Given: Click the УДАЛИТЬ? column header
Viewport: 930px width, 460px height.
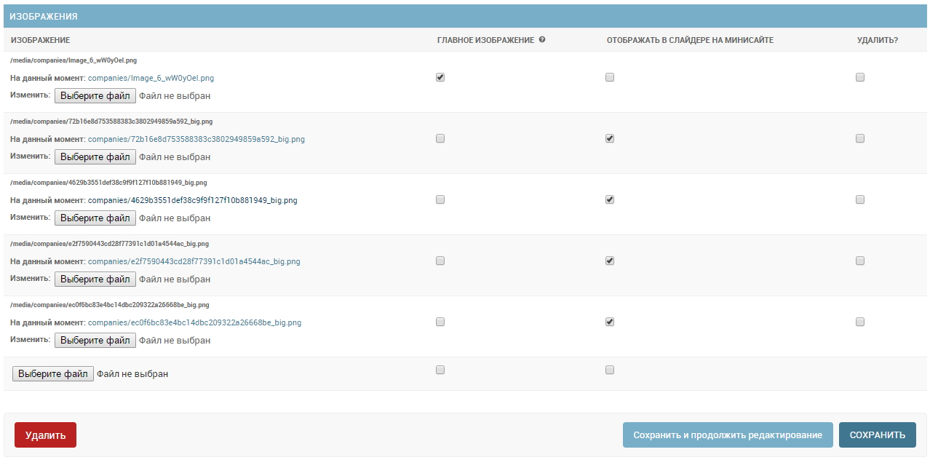Looking at the screenshot, I should coord(878,40).
